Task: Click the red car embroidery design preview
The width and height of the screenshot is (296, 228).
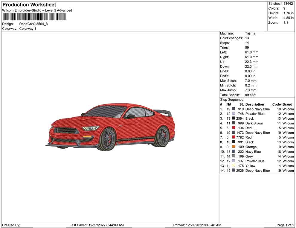Action: coord(110,127)
